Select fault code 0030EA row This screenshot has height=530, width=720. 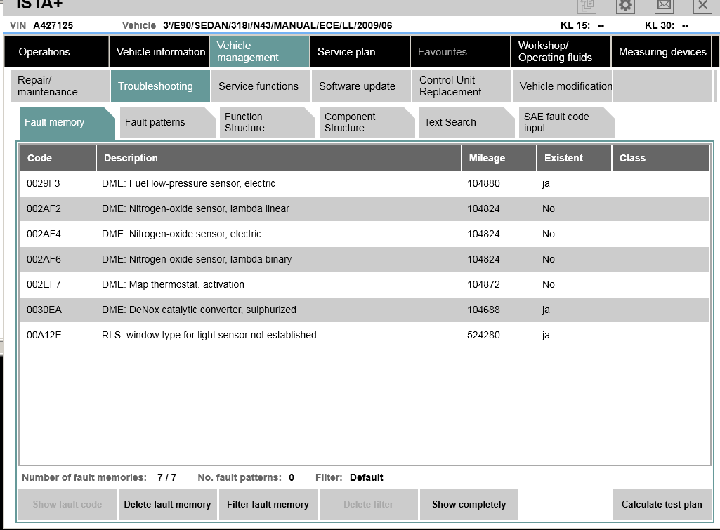(x=365, y=310)
